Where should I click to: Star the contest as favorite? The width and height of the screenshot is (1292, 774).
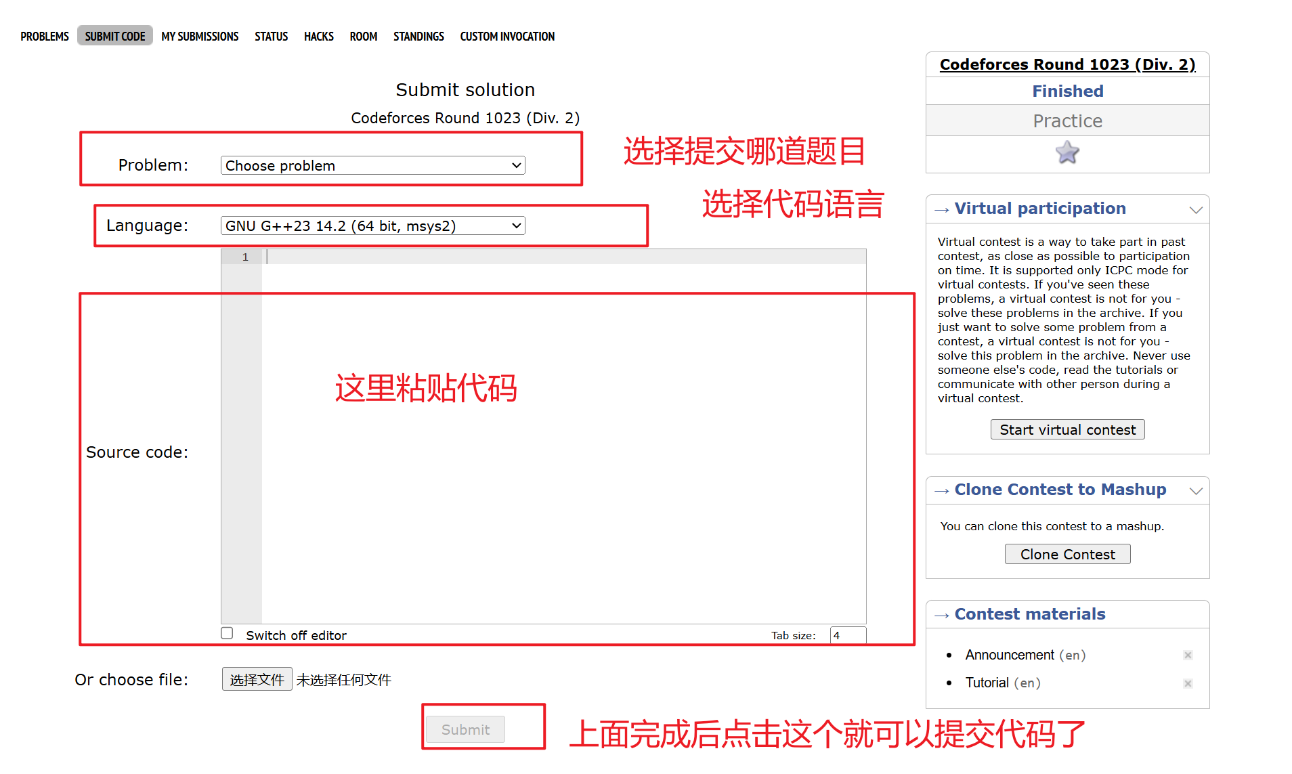click(1067, 152)
